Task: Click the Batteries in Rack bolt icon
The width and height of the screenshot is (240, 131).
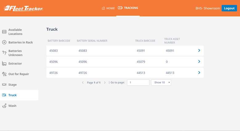Action: (x=4, y=42)
